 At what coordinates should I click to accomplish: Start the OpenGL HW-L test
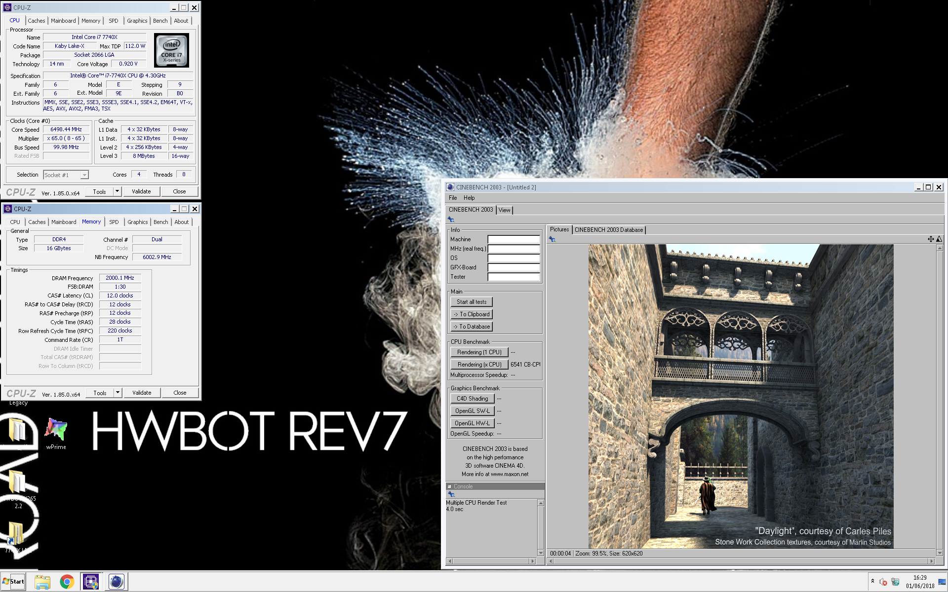473,423
